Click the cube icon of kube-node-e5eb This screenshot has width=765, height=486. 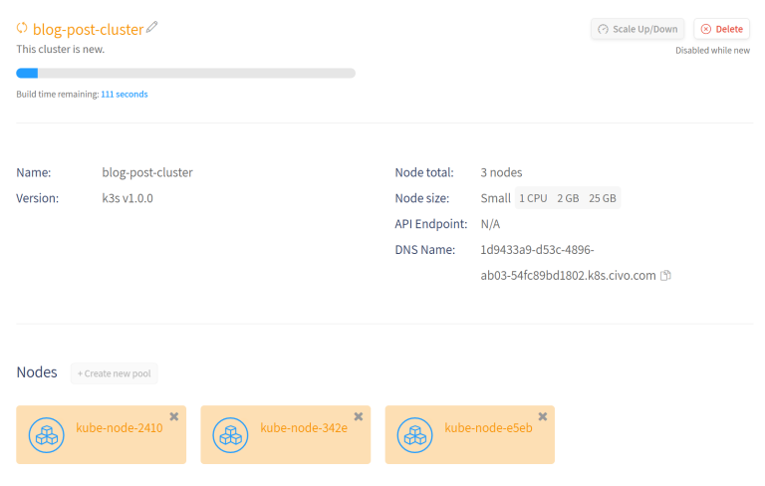(x=414, y=435)
